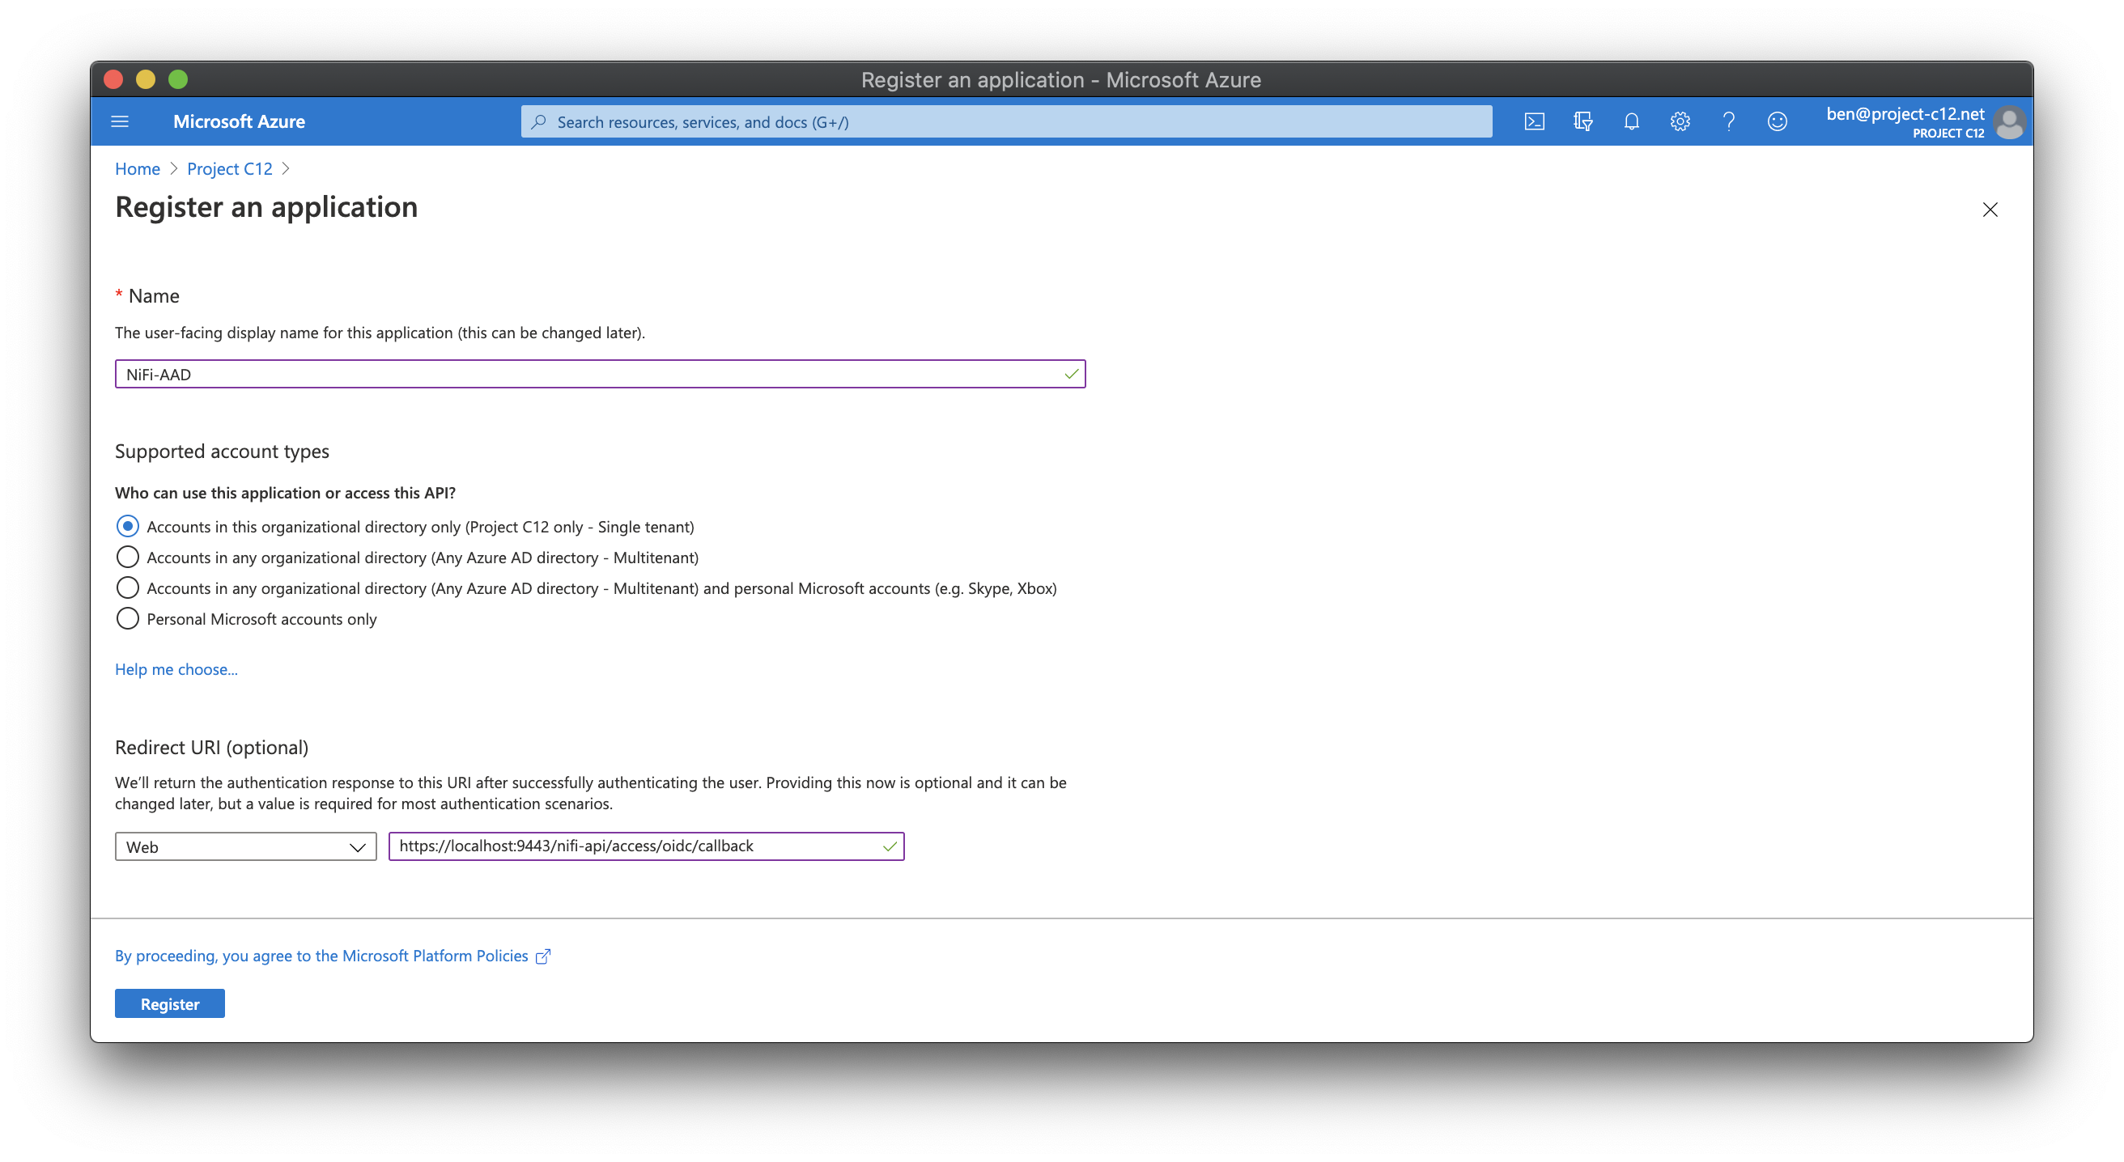This screenshot has height=1162, width=2124.
Task: Select Multitenant and personal accounts option
Action: click(128, 587)
